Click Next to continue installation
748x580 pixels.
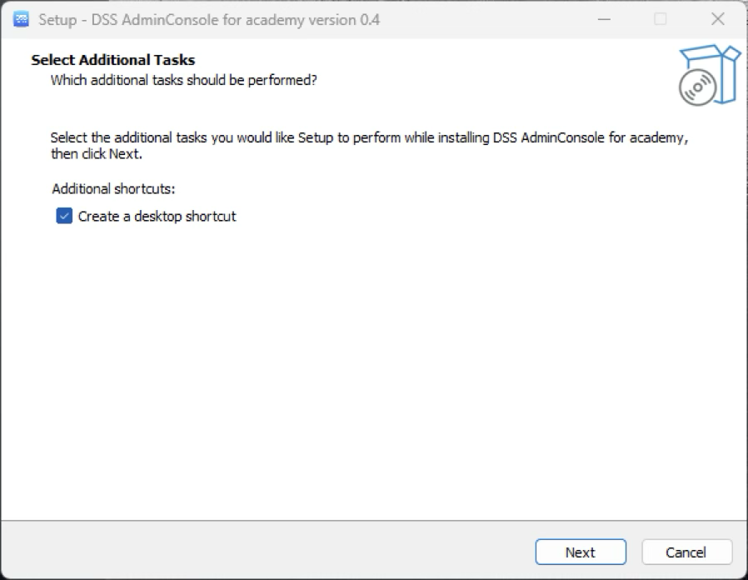(580, 552)
